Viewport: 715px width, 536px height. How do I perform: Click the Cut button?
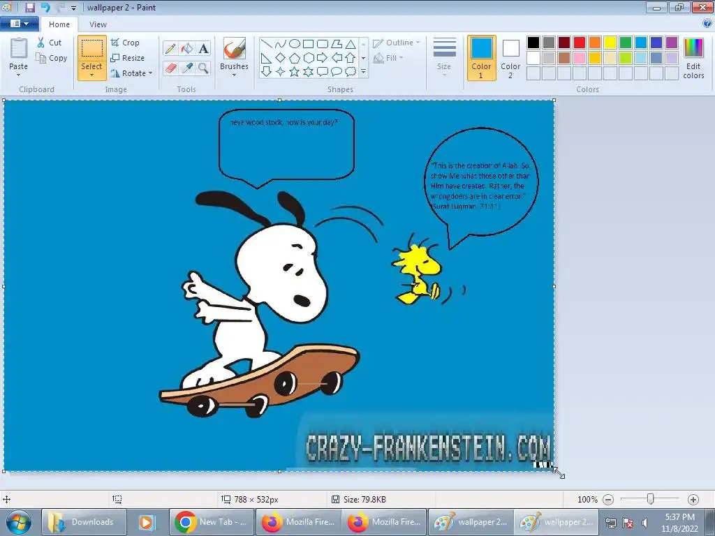pyautogui.click(x=50, y=43)
